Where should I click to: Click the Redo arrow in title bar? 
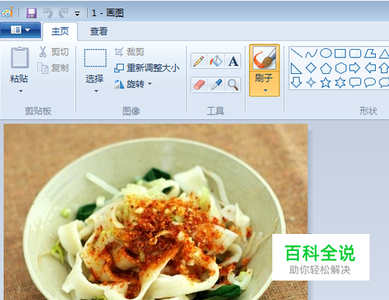[x=63, y=13]
